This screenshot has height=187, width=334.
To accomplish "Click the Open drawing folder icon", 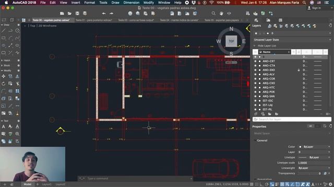I will pos(69,14).
